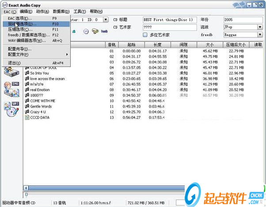The image size is (266, 207).
Task: Click the copy to hard drive sidebar icon
Action: (x=11, y=72)
